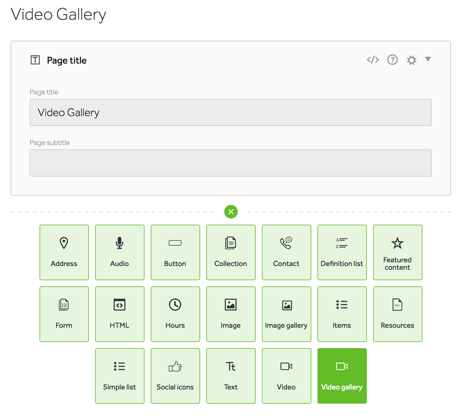Add a Social icons block
Screen dimensions: 462x416
[175, 376]
